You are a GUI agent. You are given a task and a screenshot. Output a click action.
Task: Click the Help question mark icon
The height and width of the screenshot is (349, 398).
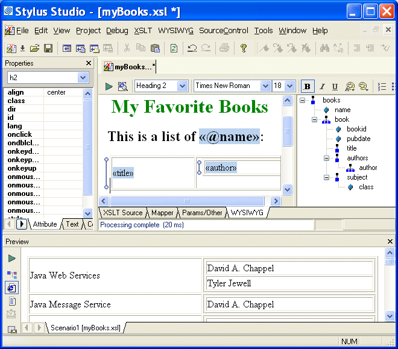(x=244, y=48)
